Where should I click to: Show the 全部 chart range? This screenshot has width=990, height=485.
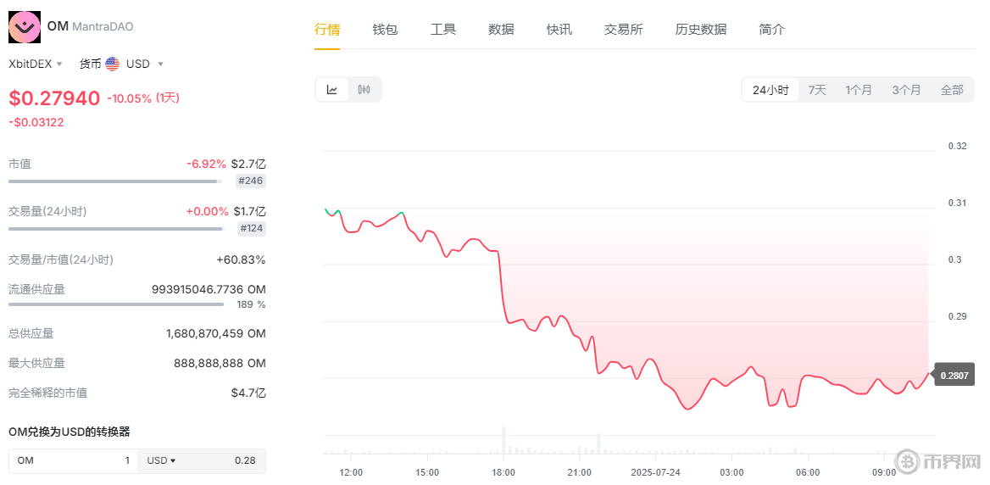tap(952, 90)
